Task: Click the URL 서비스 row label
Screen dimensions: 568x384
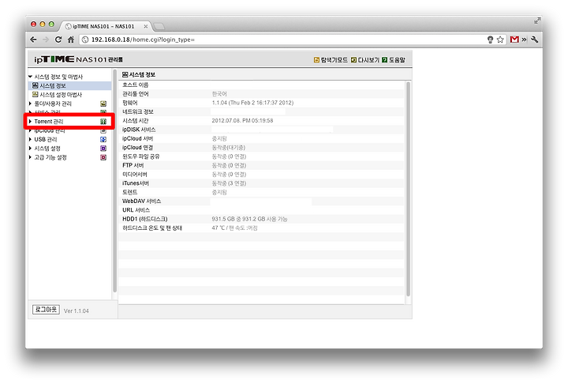Action: click(x=136, y=210)
